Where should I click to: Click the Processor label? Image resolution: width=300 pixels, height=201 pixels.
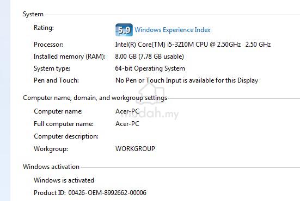tap(48, 45)
